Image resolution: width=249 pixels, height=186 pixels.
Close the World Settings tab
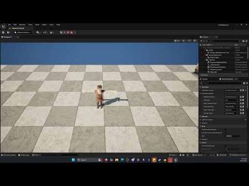[236, 79]
